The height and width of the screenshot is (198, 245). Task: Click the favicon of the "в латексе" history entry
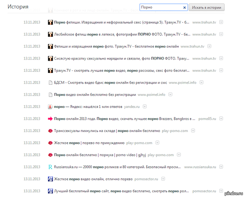(x=50, y=34)
